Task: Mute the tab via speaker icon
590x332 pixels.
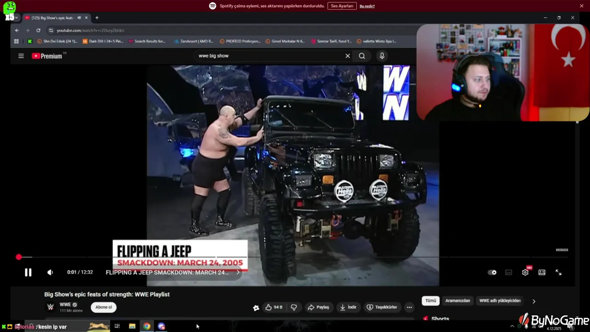Action: (79, 18)
